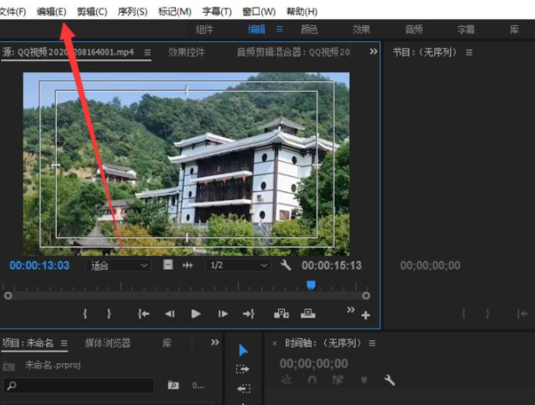
Task: Click left handle of source zoom scrollbar
Action: (x=8, y=296)
